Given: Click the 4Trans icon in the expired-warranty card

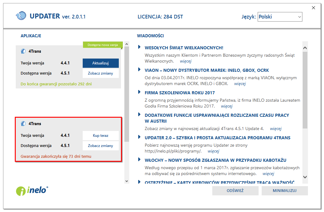Looking at the screenshot, I should [23, 124].
